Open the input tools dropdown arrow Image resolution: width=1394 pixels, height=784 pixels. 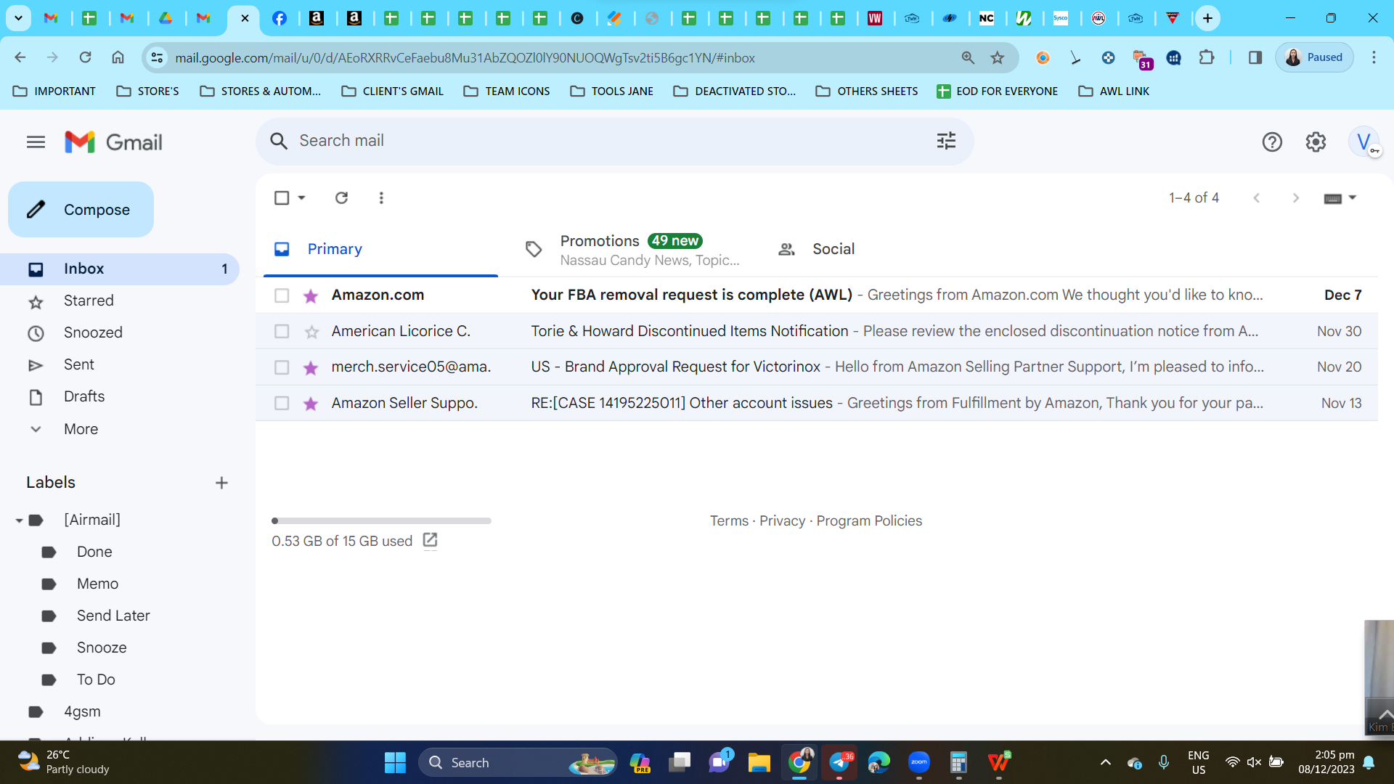(1352, 197)
